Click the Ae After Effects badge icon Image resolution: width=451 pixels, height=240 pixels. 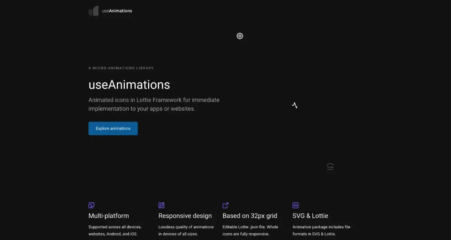click(x=295, y=205)
